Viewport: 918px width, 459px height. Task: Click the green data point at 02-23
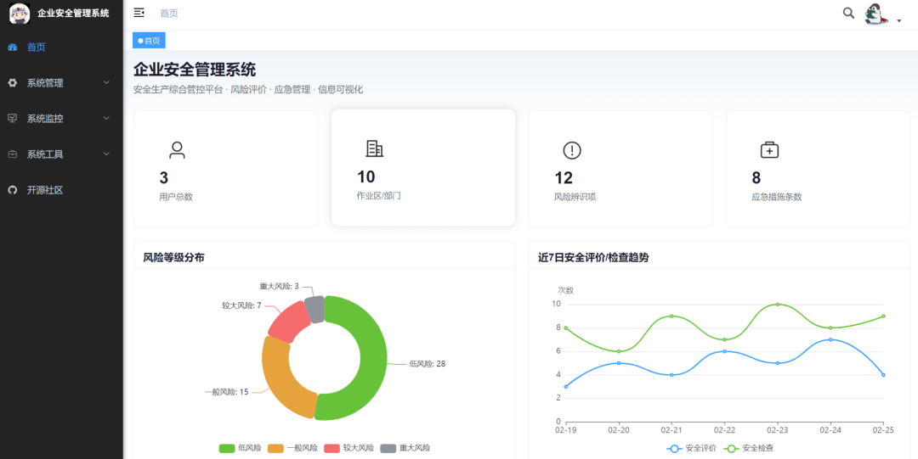(x=778, y=304)
